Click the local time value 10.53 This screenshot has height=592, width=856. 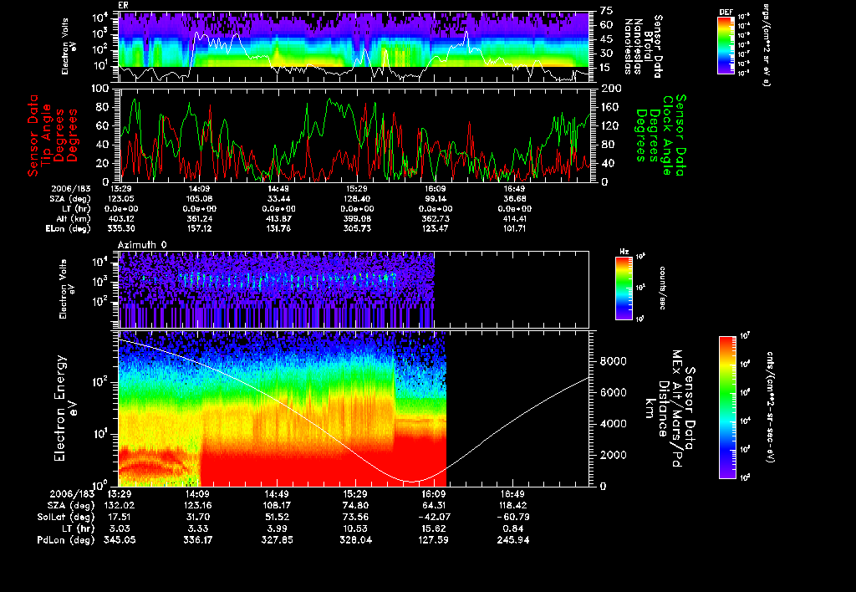point(355,528)
